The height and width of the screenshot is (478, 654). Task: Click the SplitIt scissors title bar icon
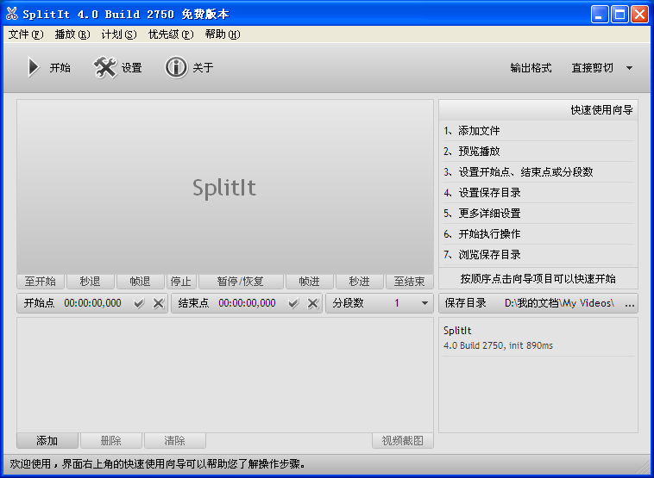[x=12, y=14]
